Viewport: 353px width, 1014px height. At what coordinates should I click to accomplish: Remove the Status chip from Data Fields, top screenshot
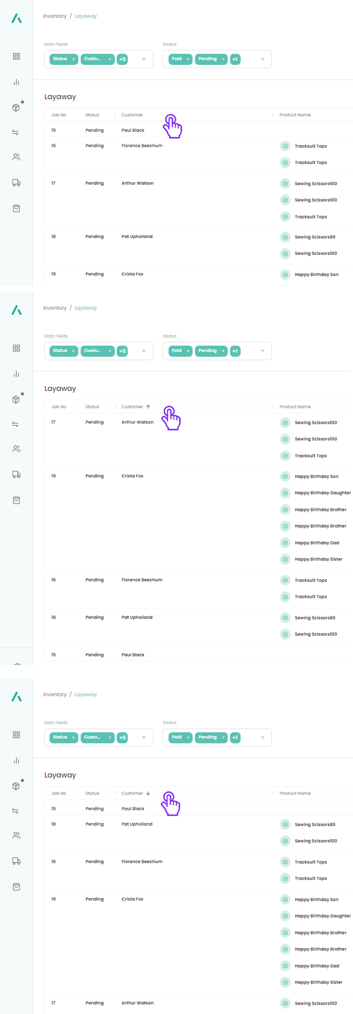73,59
